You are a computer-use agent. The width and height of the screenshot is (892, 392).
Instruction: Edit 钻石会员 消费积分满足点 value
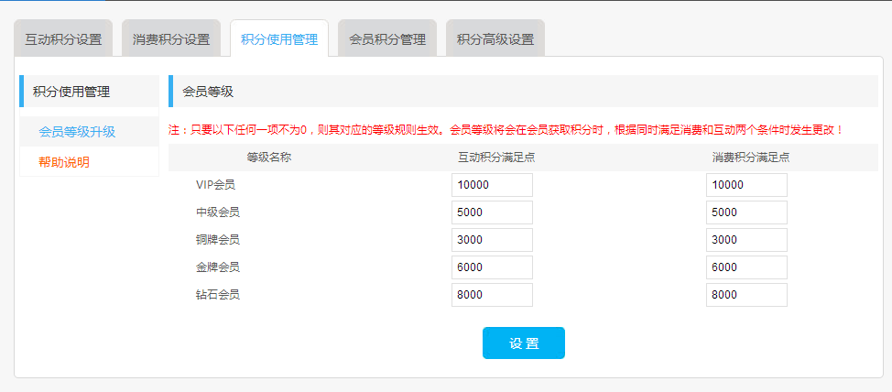(746, 295)
